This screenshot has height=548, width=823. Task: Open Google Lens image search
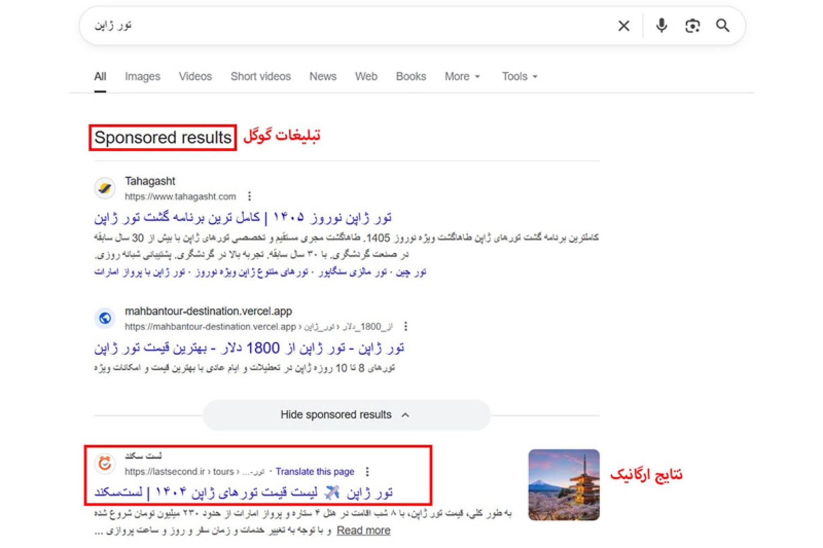coord(693,26)
